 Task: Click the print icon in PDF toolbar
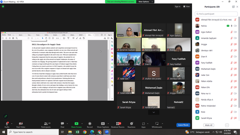click(13, 38)
